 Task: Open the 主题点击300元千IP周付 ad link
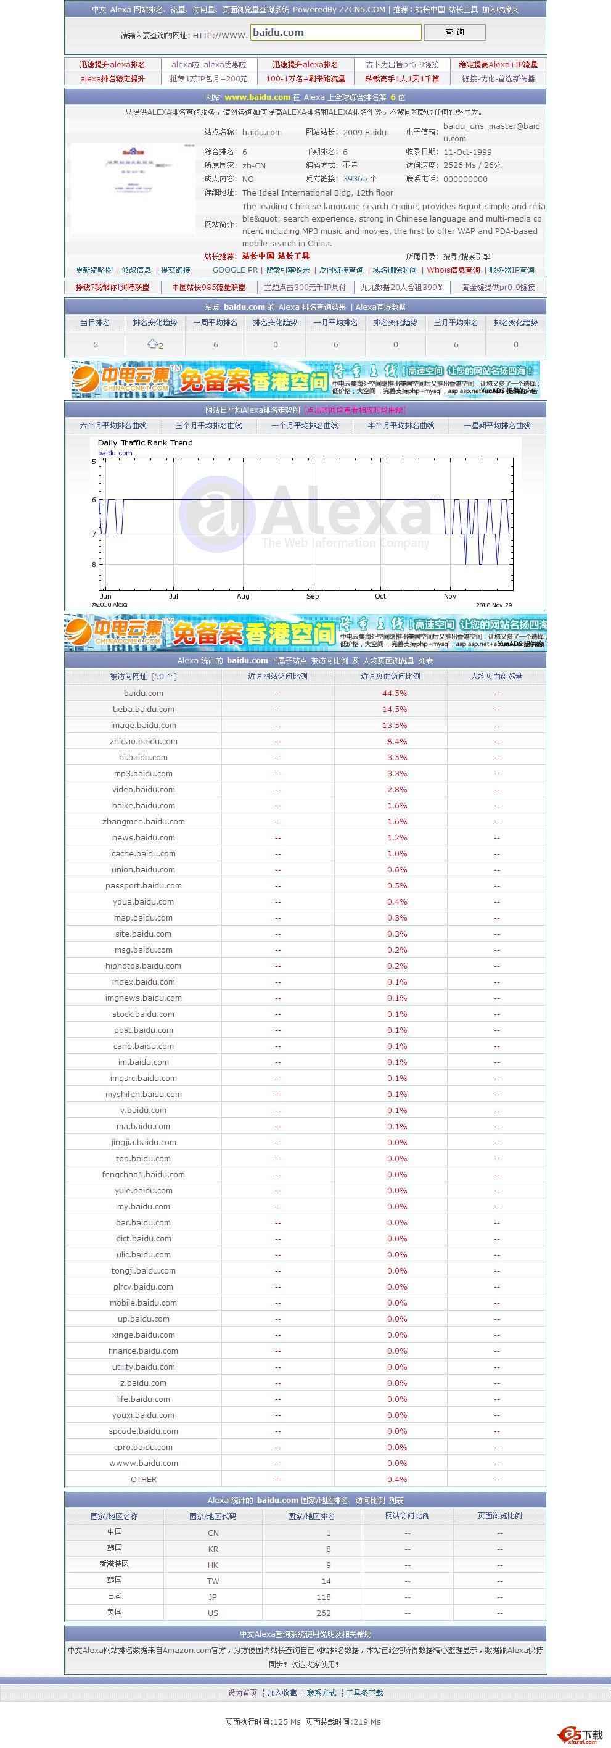point(306,287)
